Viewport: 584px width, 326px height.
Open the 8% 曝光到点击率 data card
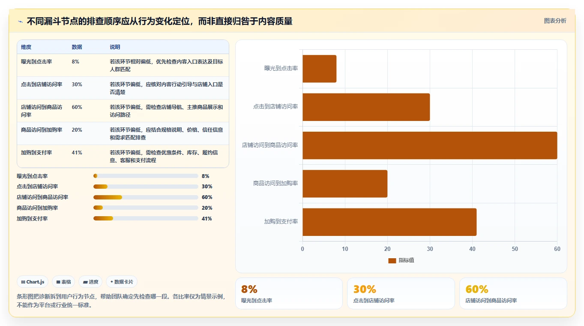(289, 293)
